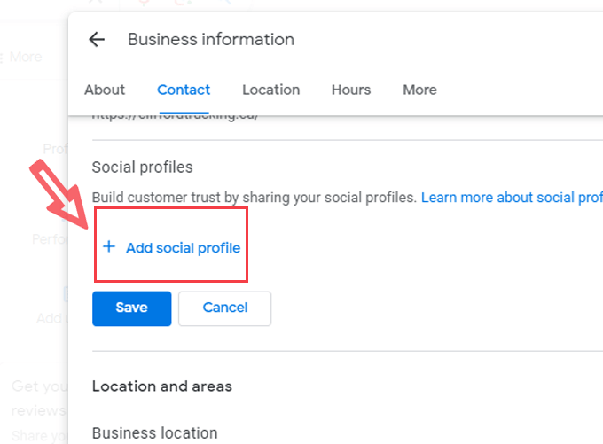Click the Business information panel title
603x444 pixels.
click(x=211, y=40)
